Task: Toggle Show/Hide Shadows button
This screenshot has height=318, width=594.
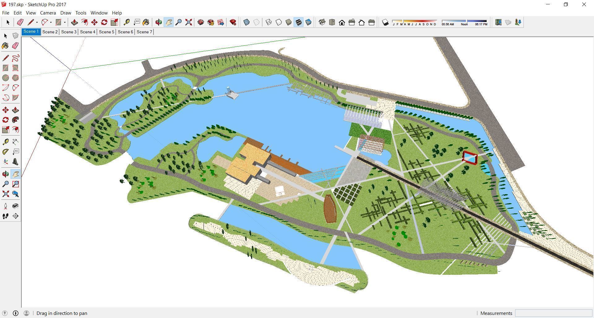Action: [385, 22]
